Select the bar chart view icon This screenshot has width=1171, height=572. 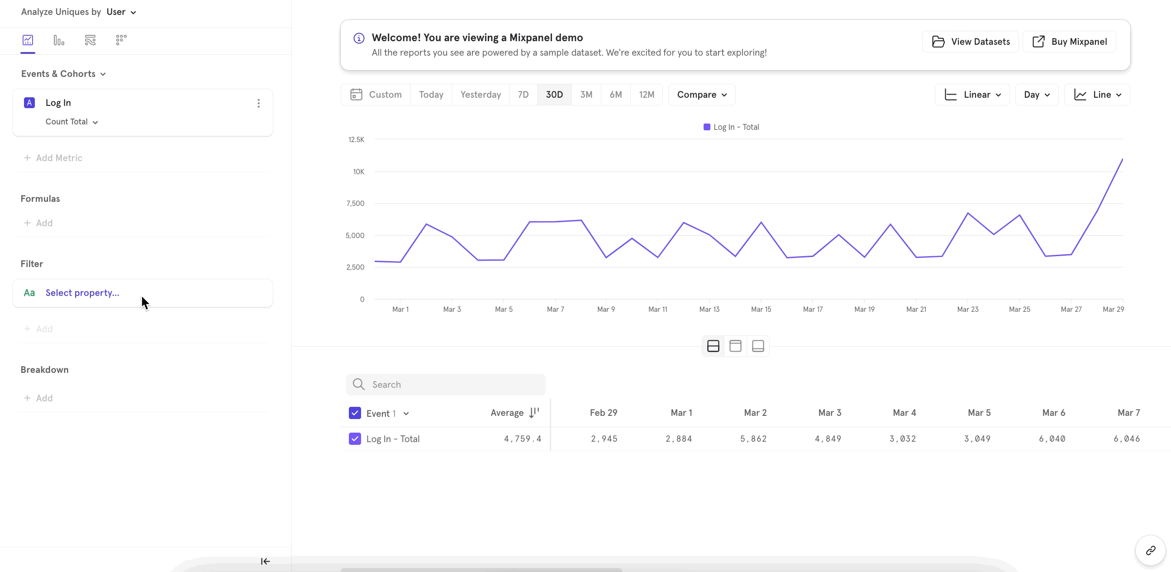click(x=59, y=39)
